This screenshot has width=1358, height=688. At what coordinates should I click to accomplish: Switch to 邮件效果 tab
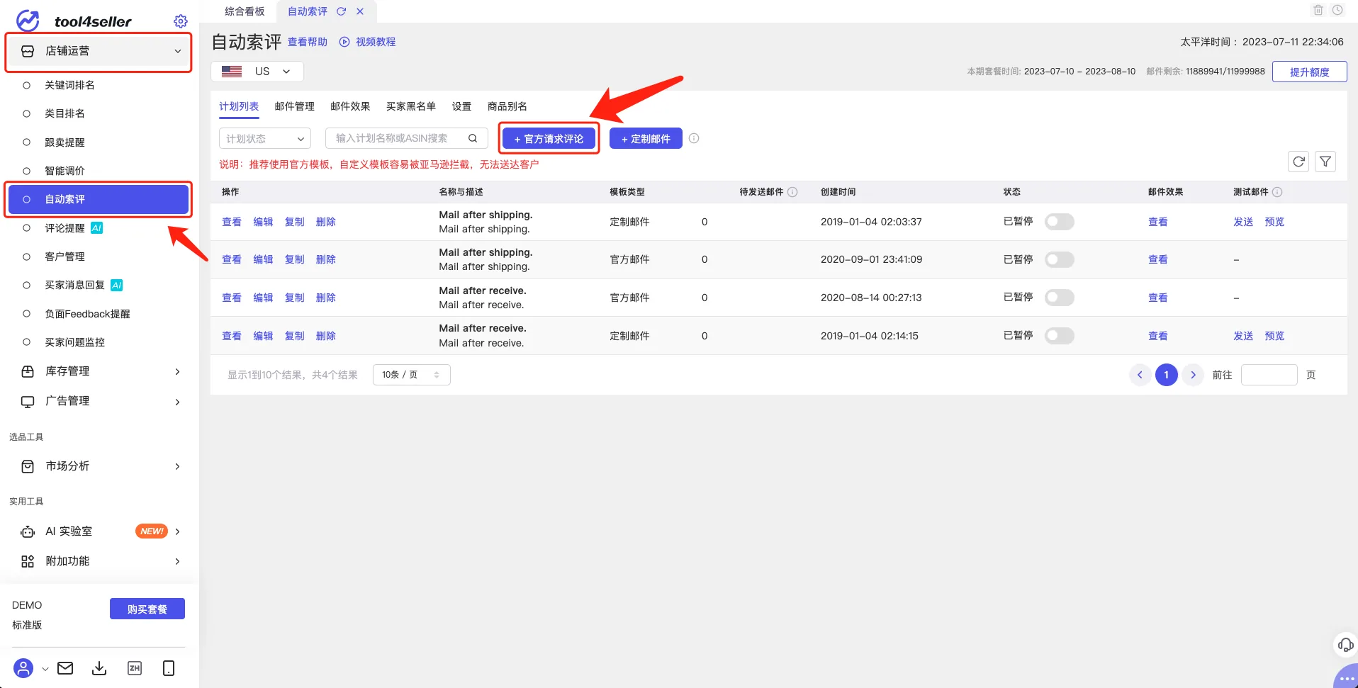[x=350, y=106]
